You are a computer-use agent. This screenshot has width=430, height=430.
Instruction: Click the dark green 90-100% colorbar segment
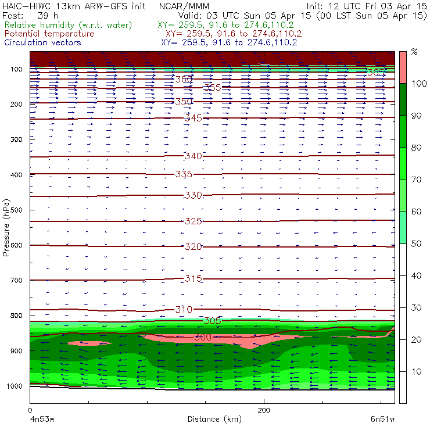tap(403, 99)
